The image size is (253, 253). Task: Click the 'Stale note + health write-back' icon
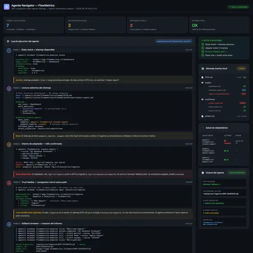[203, 55]
